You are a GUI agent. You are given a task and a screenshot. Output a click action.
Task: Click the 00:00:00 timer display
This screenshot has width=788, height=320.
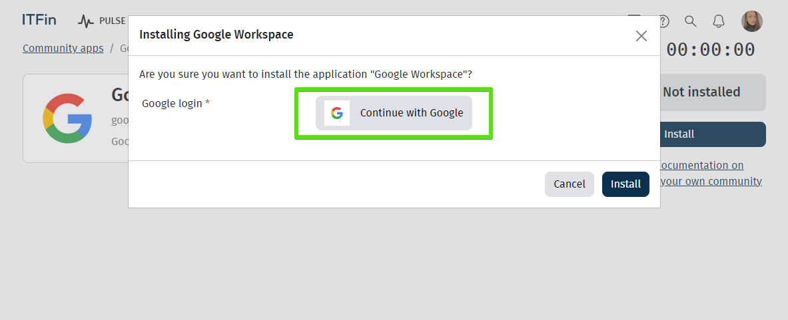tap(710, 50)
